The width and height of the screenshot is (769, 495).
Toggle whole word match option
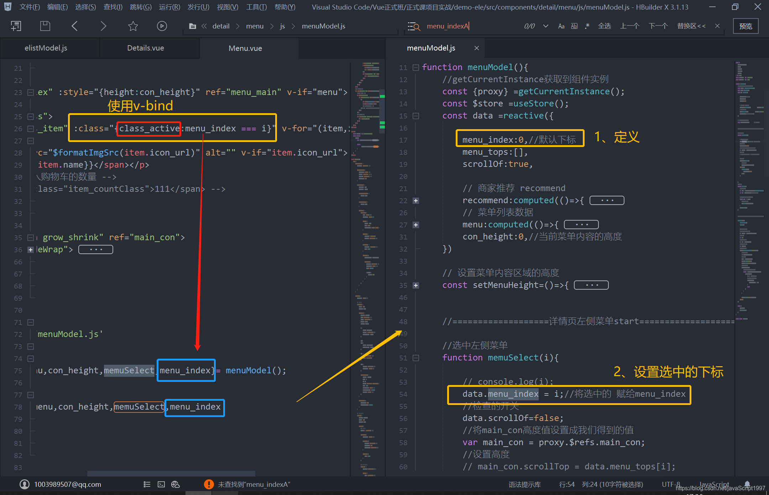[x=574, y=26]
